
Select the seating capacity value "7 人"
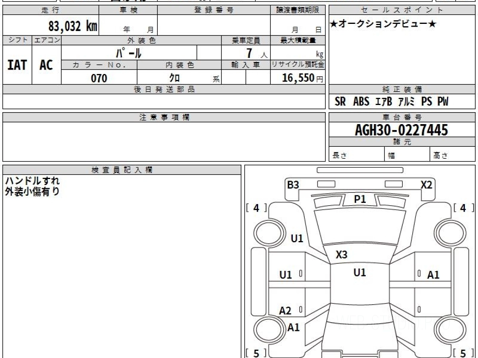257,53
